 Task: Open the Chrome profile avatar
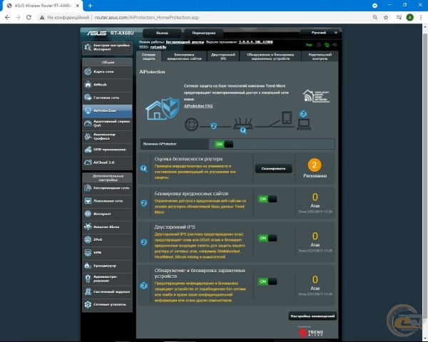(x=409, y=17)
